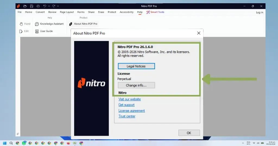Print using the printer icon

[x=38, y=6]
